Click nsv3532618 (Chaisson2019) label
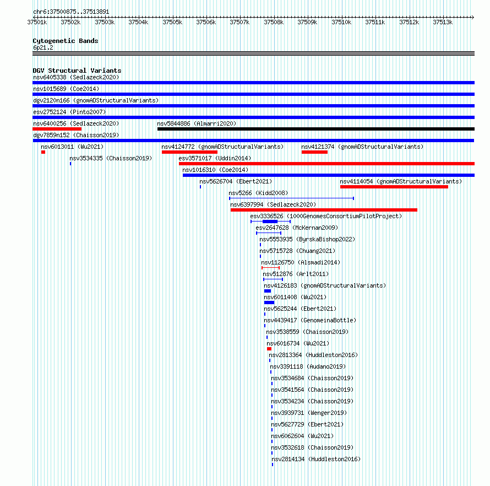490x486 pixels. click(312, 447)
